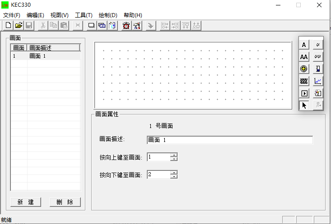Image resolution: width=331 pixels, height=224 pixels.
Task: Click the 按向上键至画面 number field
Action: pyautogui.click(x=159, y=157)
